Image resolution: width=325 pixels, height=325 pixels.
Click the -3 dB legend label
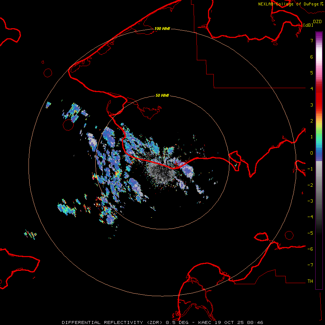(310, 201)
